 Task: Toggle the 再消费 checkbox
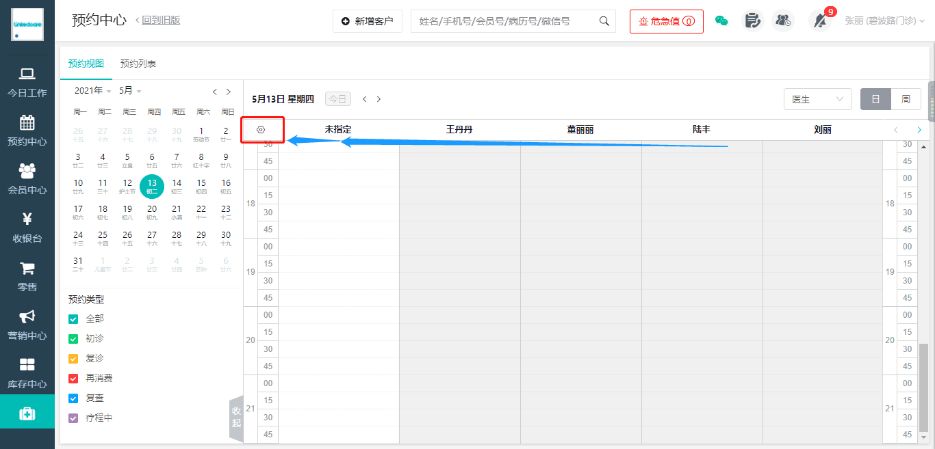pos(74,379)
